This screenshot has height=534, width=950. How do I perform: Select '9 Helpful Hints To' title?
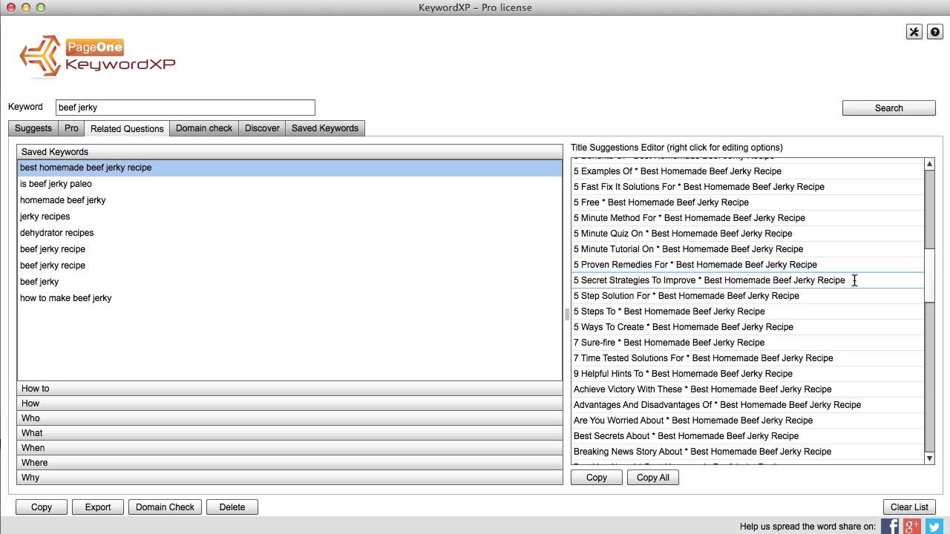[747, 374]
